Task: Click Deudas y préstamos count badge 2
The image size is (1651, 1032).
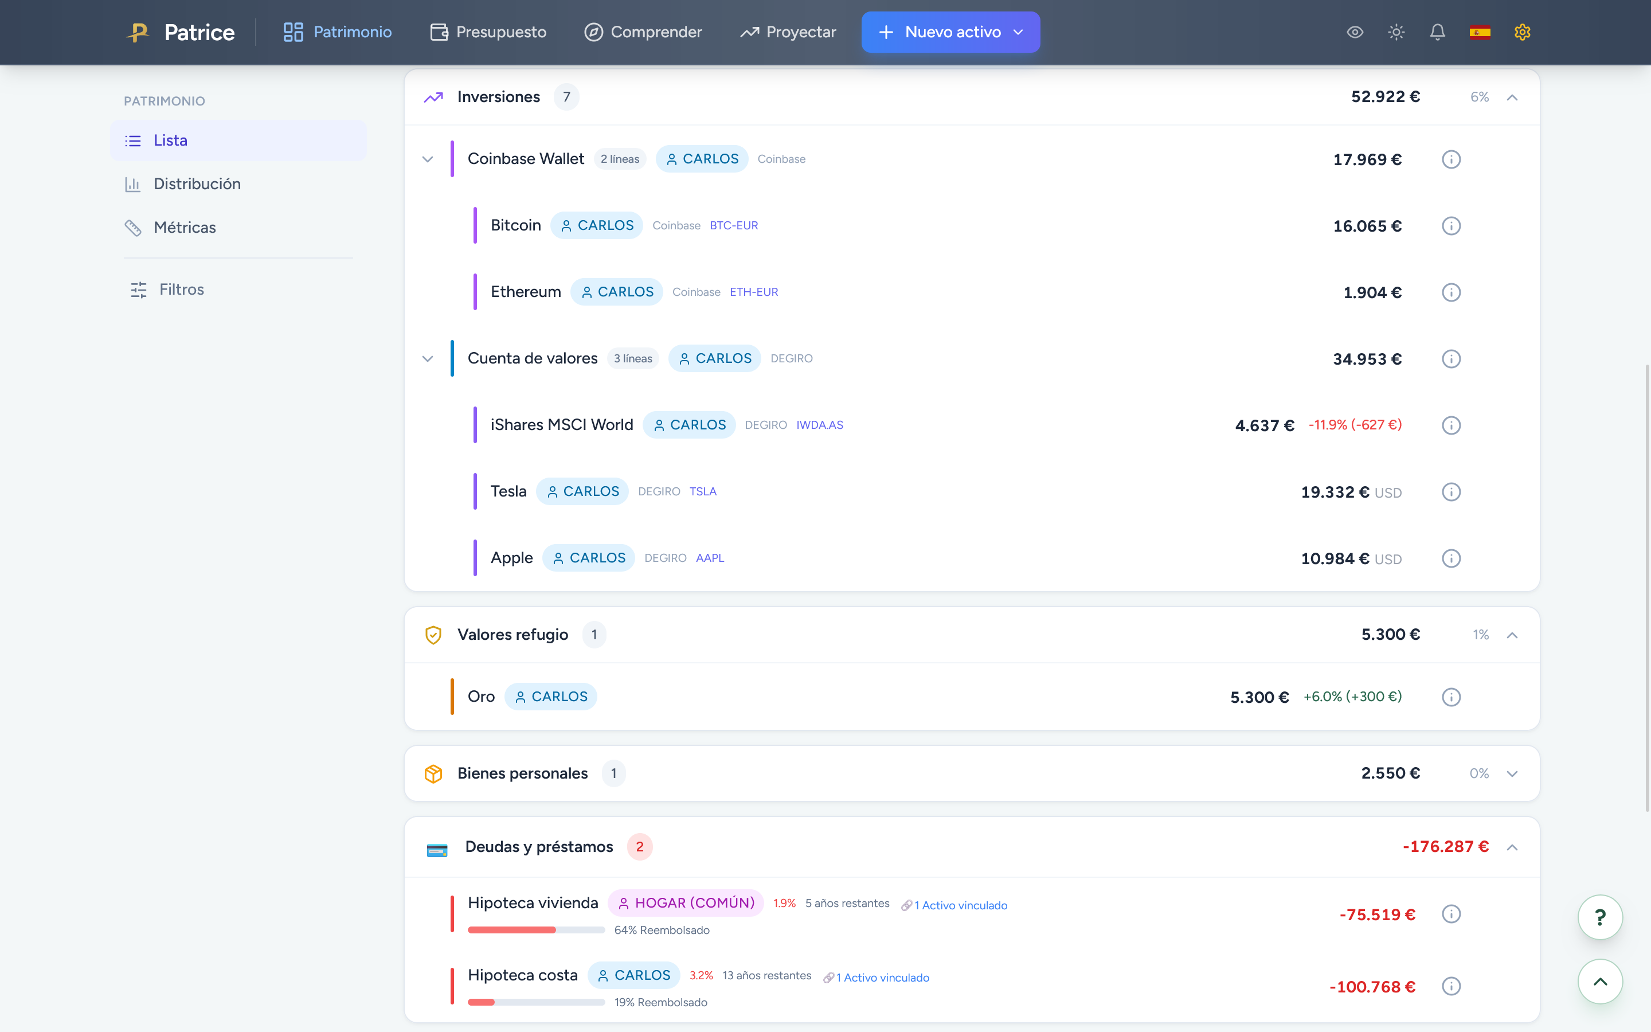Action: [639, 847]
